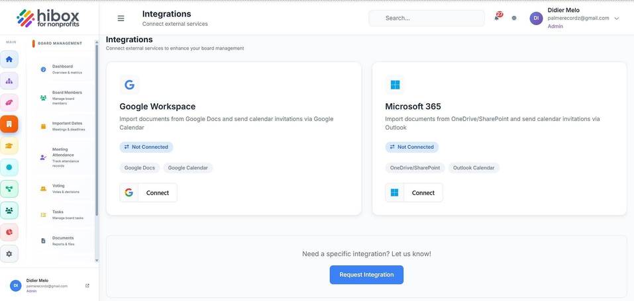Focus the Search input field
The height and width of the screenshot is (301, 634).
pyautogui.click(x=427, y=18)
